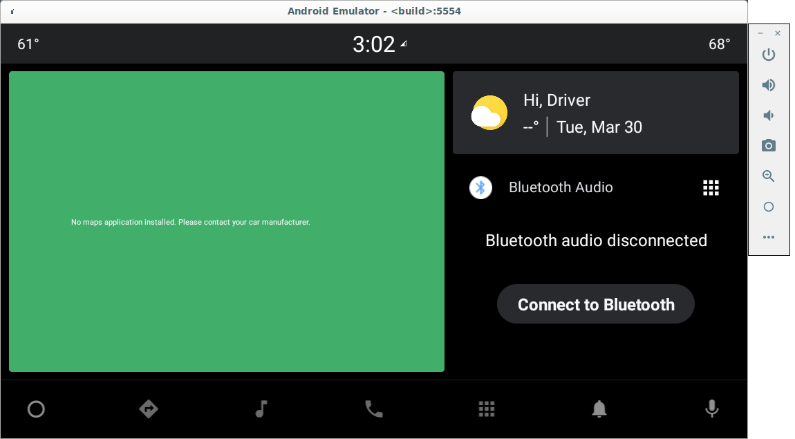The height and width of the screenshot is (439, 795).
Task: Click the Bluetooth Audio source icon
Action: click(x=480, y=187)
